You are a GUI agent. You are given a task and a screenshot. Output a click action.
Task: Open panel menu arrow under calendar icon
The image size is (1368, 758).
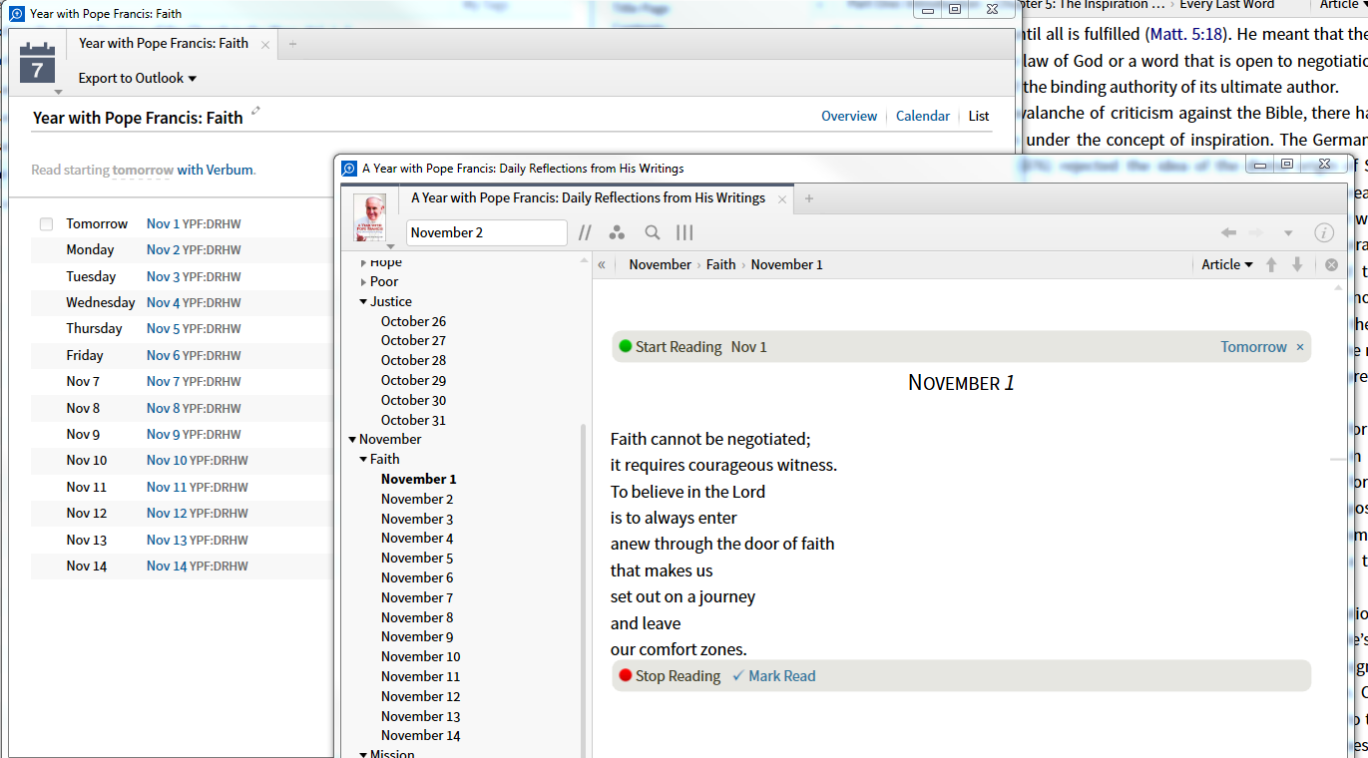[58, 92]
